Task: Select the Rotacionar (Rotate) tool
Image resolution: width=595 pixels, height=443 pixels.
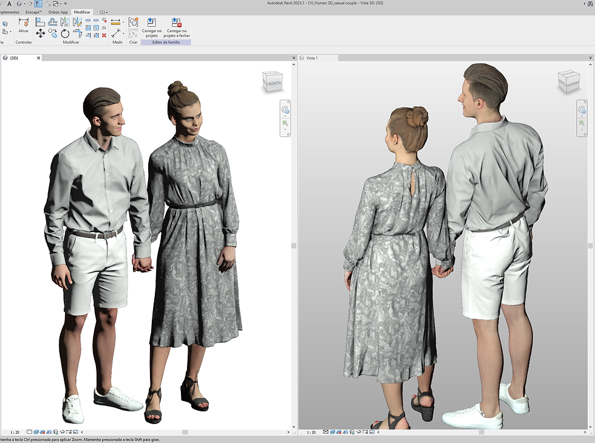Action: pyautogui.click(x=65, y=34)
